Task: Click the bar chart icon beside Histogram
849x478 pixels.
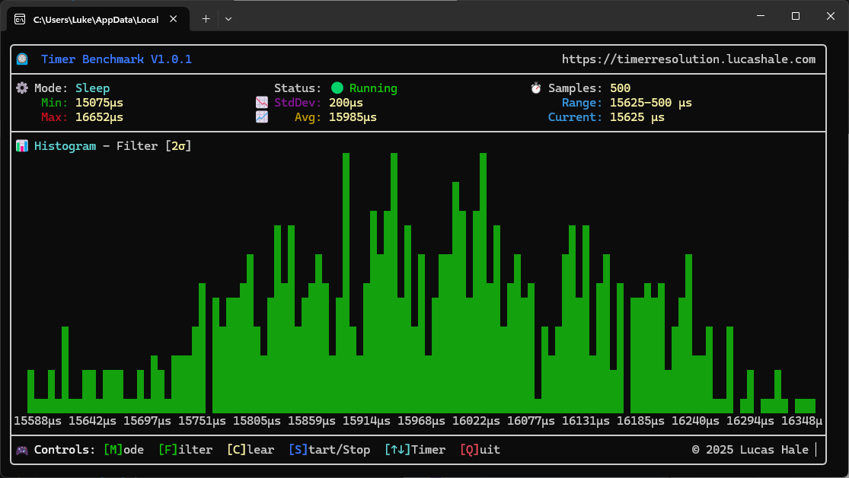Action: click(x=21, y=146)
